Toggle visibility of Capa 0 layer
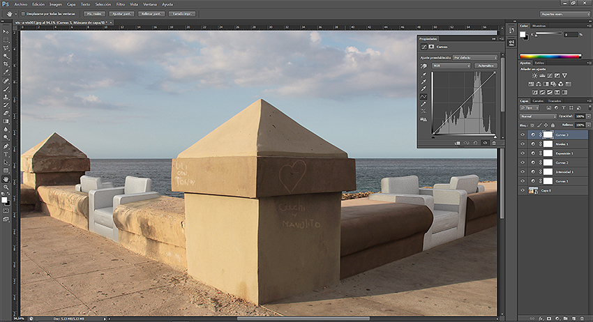Viewport: 593px width, 322px height. [x=523, y=190]
